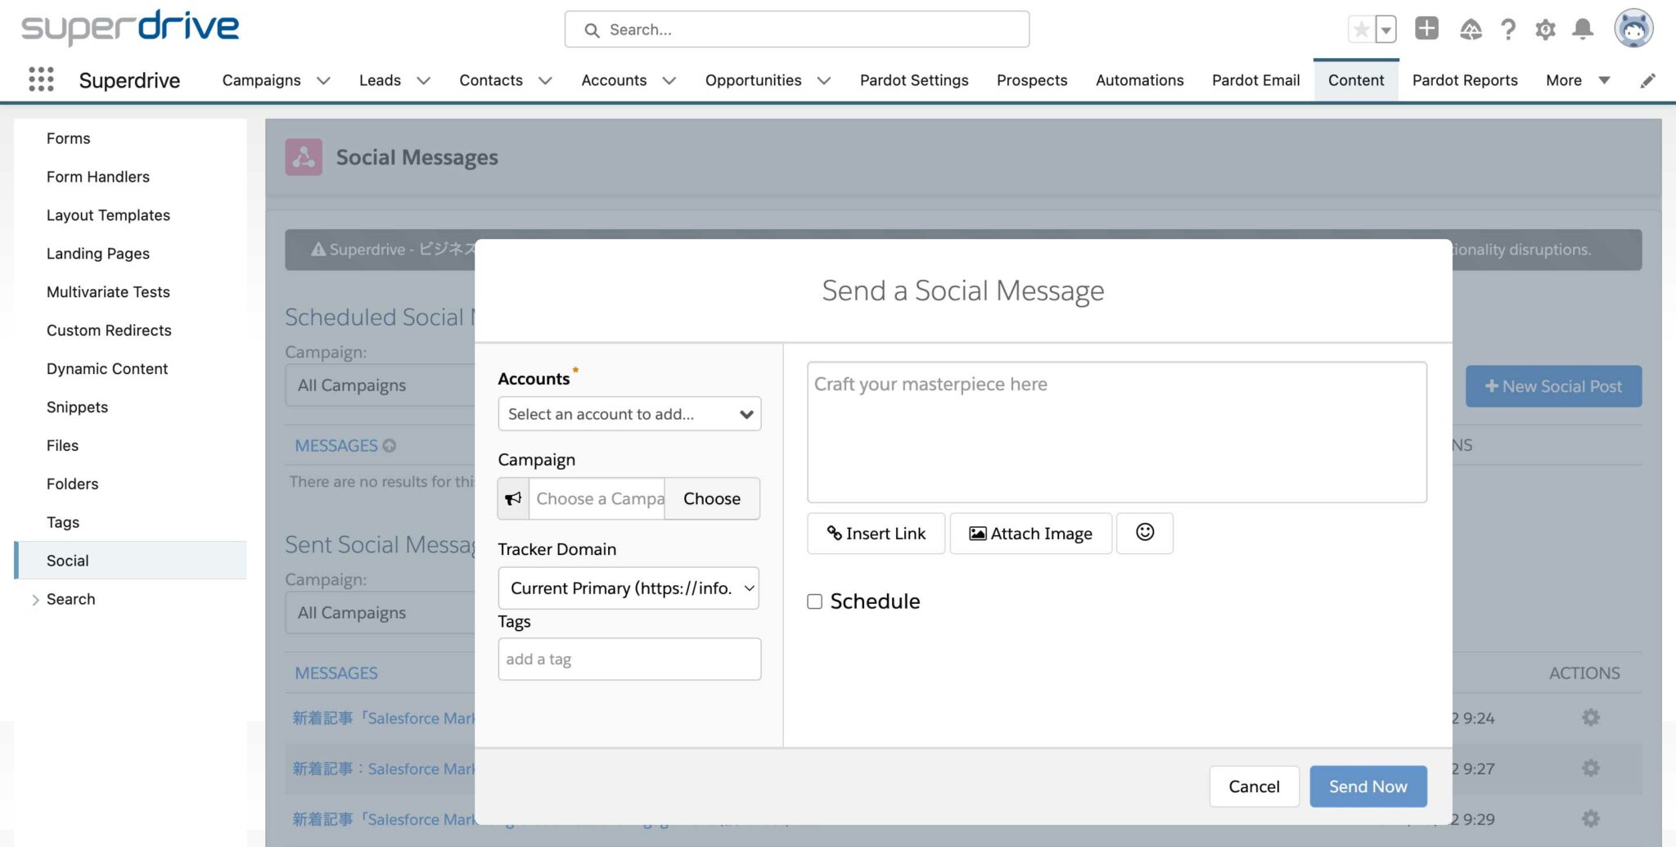Screen dimensions: 1676x847
Task: Open the App Launcher grid icon
Action: [41, 79]
